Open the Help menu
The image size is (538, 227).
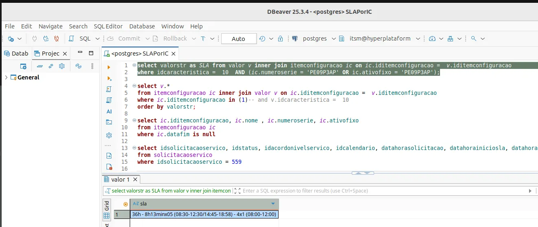[x=196, y=26]
